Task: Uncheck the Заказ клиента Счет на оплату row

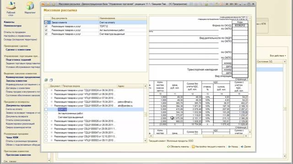Action: click(46, 22)
